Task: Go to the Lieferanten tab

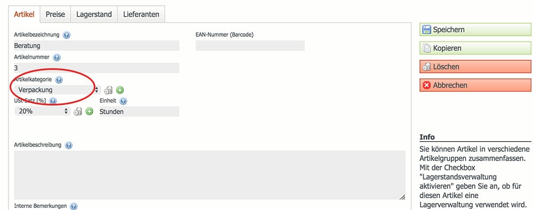Action: coord(141,14)
